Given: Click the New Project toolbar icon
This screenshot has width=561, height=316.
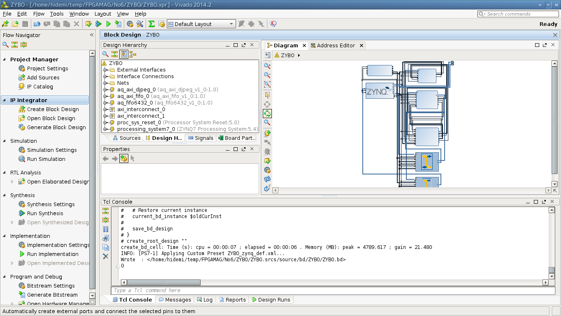Looking at the screenshot, I should coord(5,24).
